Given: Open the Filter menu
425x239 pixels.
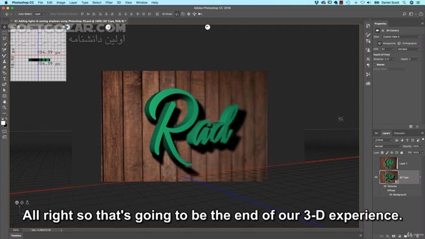Looking at the screenshot, I should [109, 2].
